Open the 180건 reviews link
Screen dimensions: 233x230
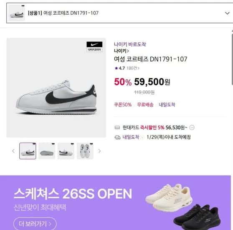(x=133, y=68)
